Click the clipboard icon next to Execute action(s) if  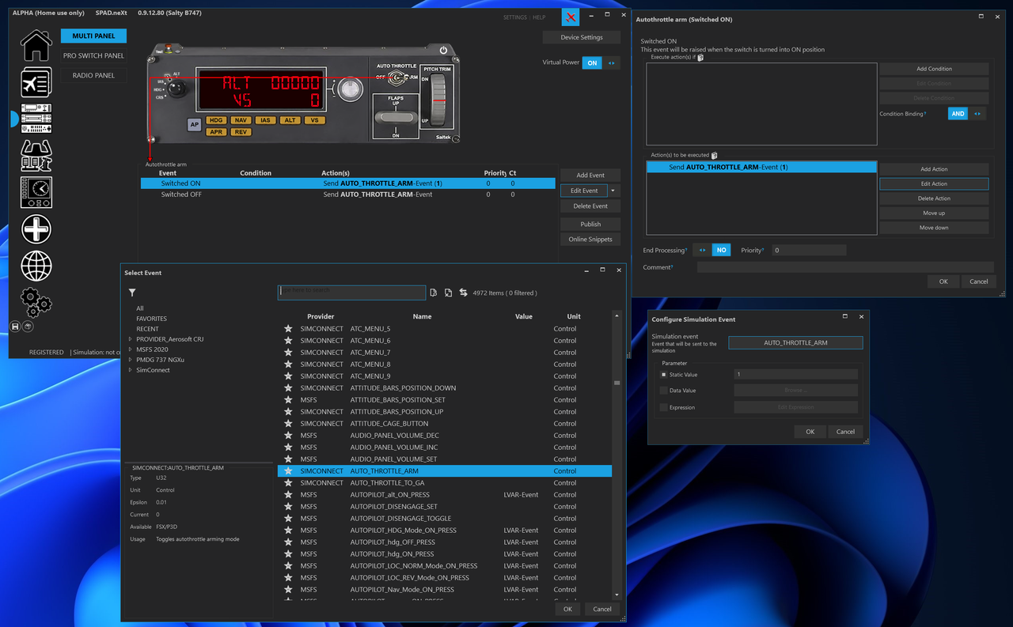click(x=700, y=58)
